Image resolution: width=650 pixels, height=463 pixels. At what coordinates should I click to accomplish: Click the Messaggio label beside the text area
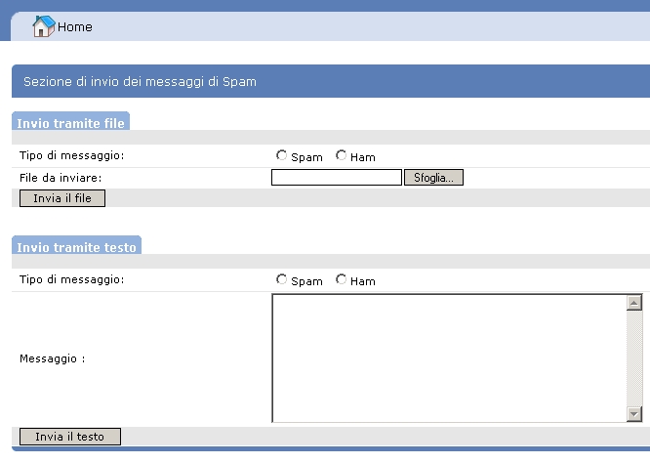(52, 358)
